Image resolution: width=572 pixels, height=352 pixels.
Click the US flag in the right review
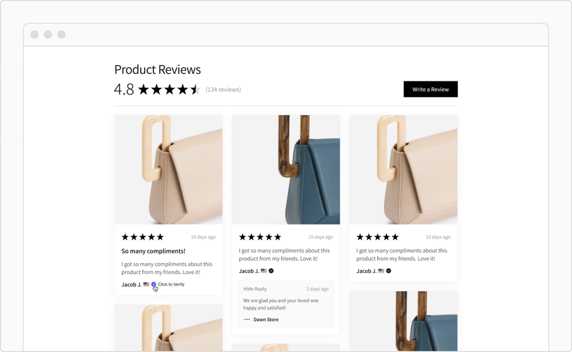pyautogui.click(x=381, y=271)
